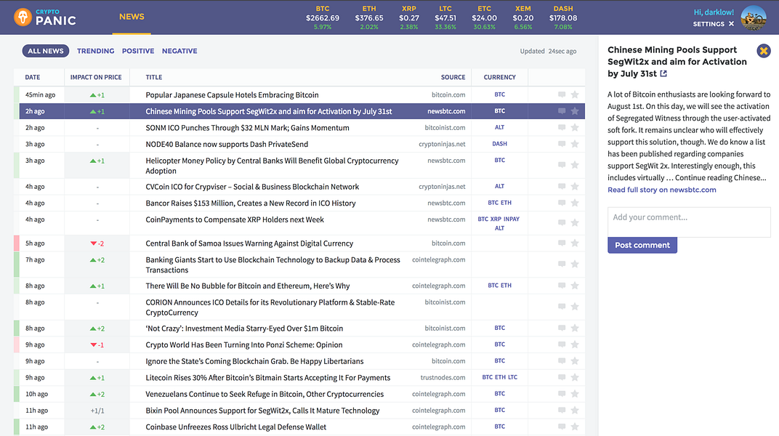Click the darklow user avatar

[753, 18]
